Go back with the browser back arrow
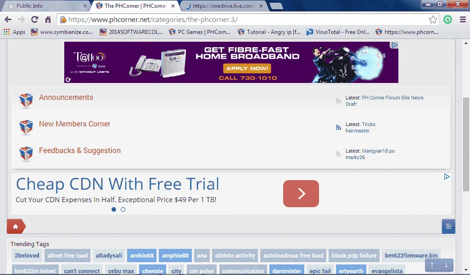Screen dimensions: 470x275 (8, 20)
